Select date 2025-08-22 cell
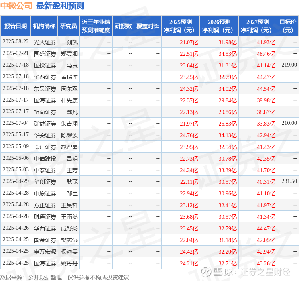Image resolution: width=299 pixels, height=281 pixels. (16, 42)
